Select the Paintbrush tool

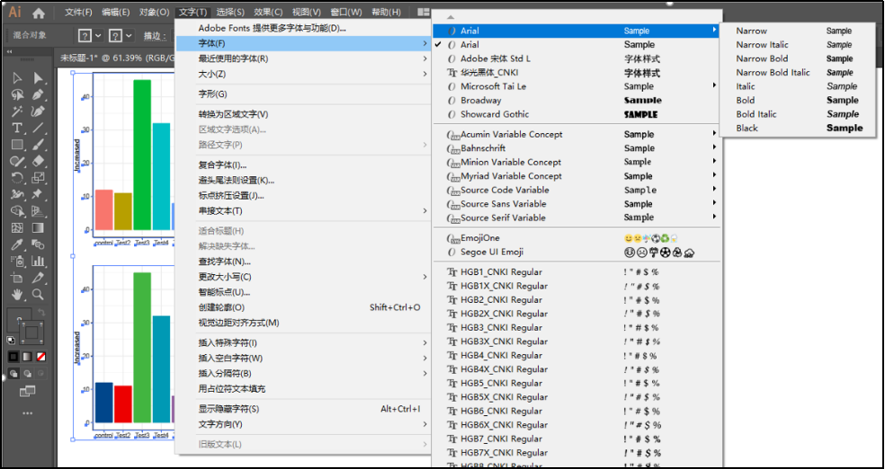click(38, 145)
